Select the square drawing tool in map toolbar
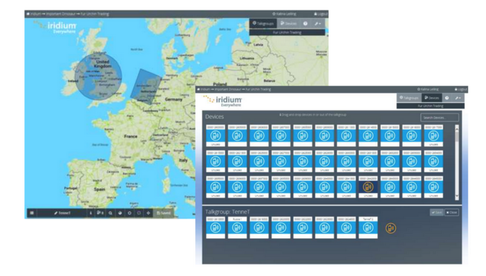This screenshot has height=276, width=486. coord(139,213)
